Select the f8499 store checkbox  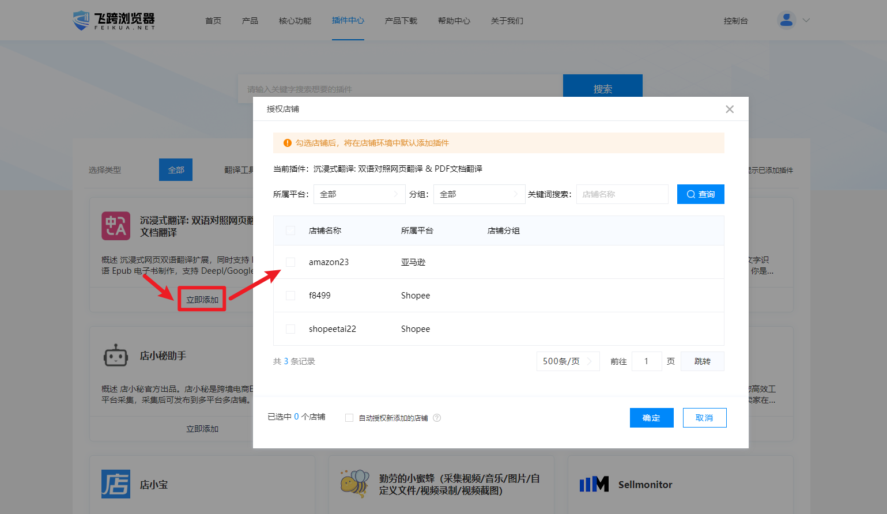(290, 296)
